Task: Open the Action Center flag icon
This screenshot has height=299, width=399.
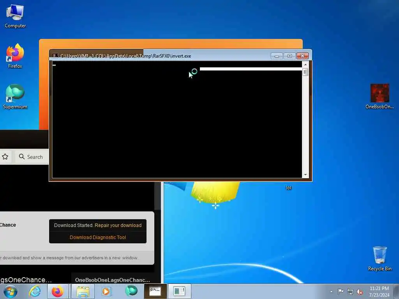Action: (341, 292)
